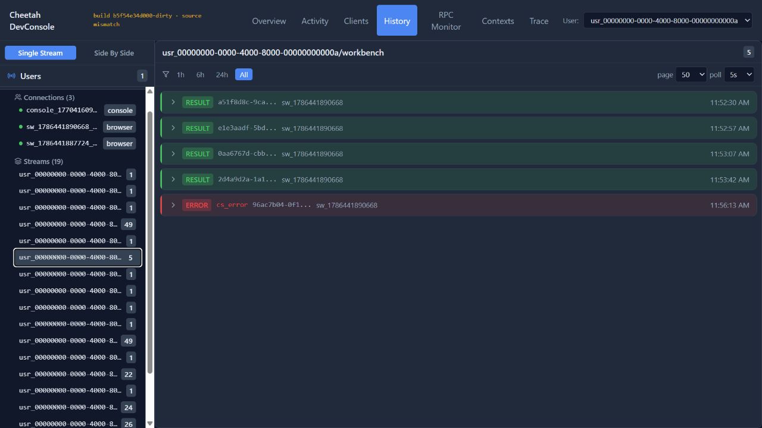Select the All time filter
The width and height of the screenshot is (762, 428).
pos(243,74)
